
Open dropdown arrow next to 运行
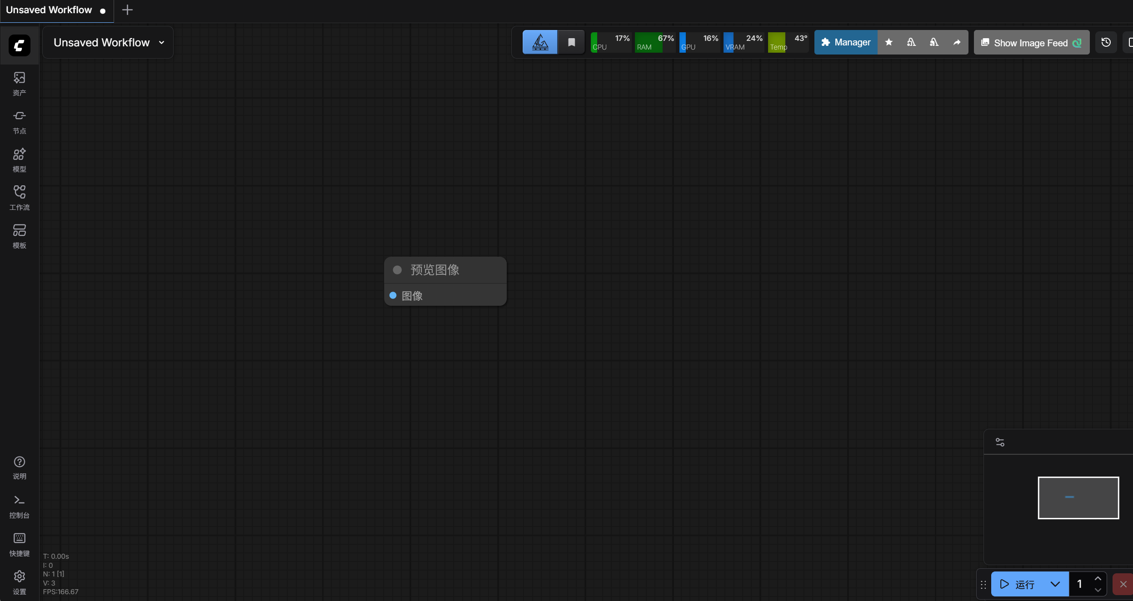(x=1055, y=584)
